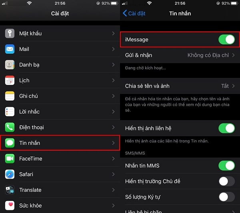Select the Tin nhắn menu row
The height and width of the screenshot is (213, 240).
tap(60, 143)
